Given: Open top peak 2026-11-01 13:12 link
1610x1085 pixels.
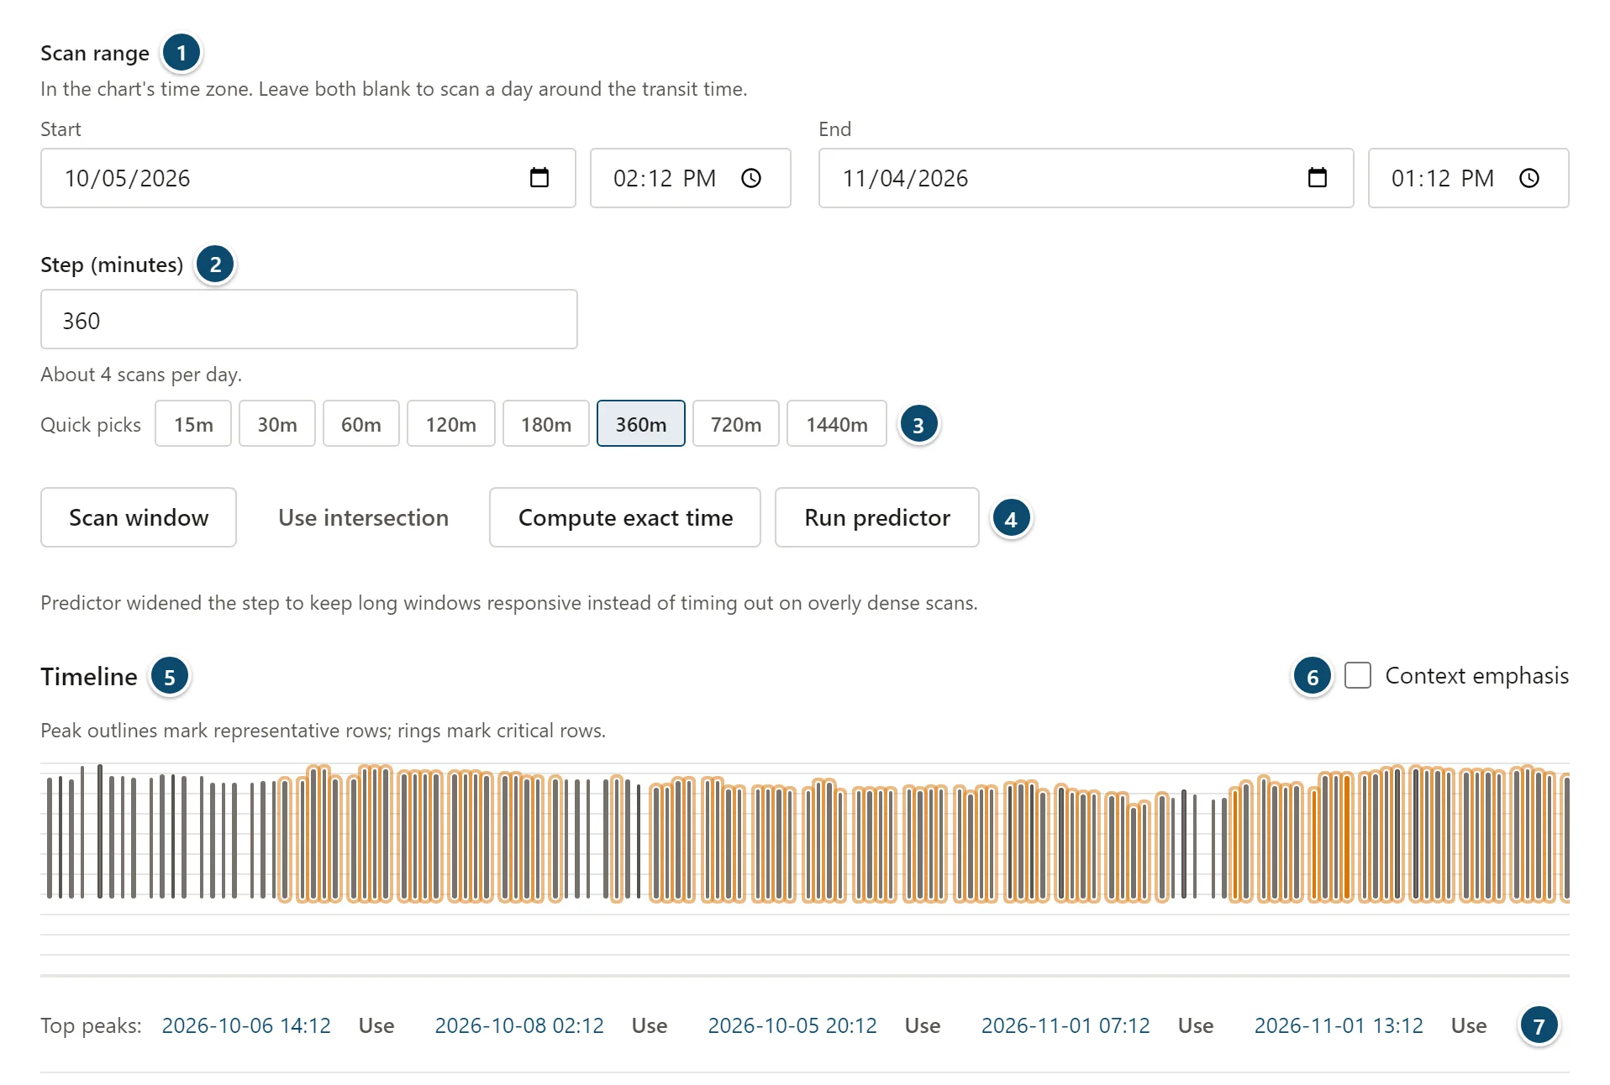Looking at the screenshot, I should pos(1339,1025).
